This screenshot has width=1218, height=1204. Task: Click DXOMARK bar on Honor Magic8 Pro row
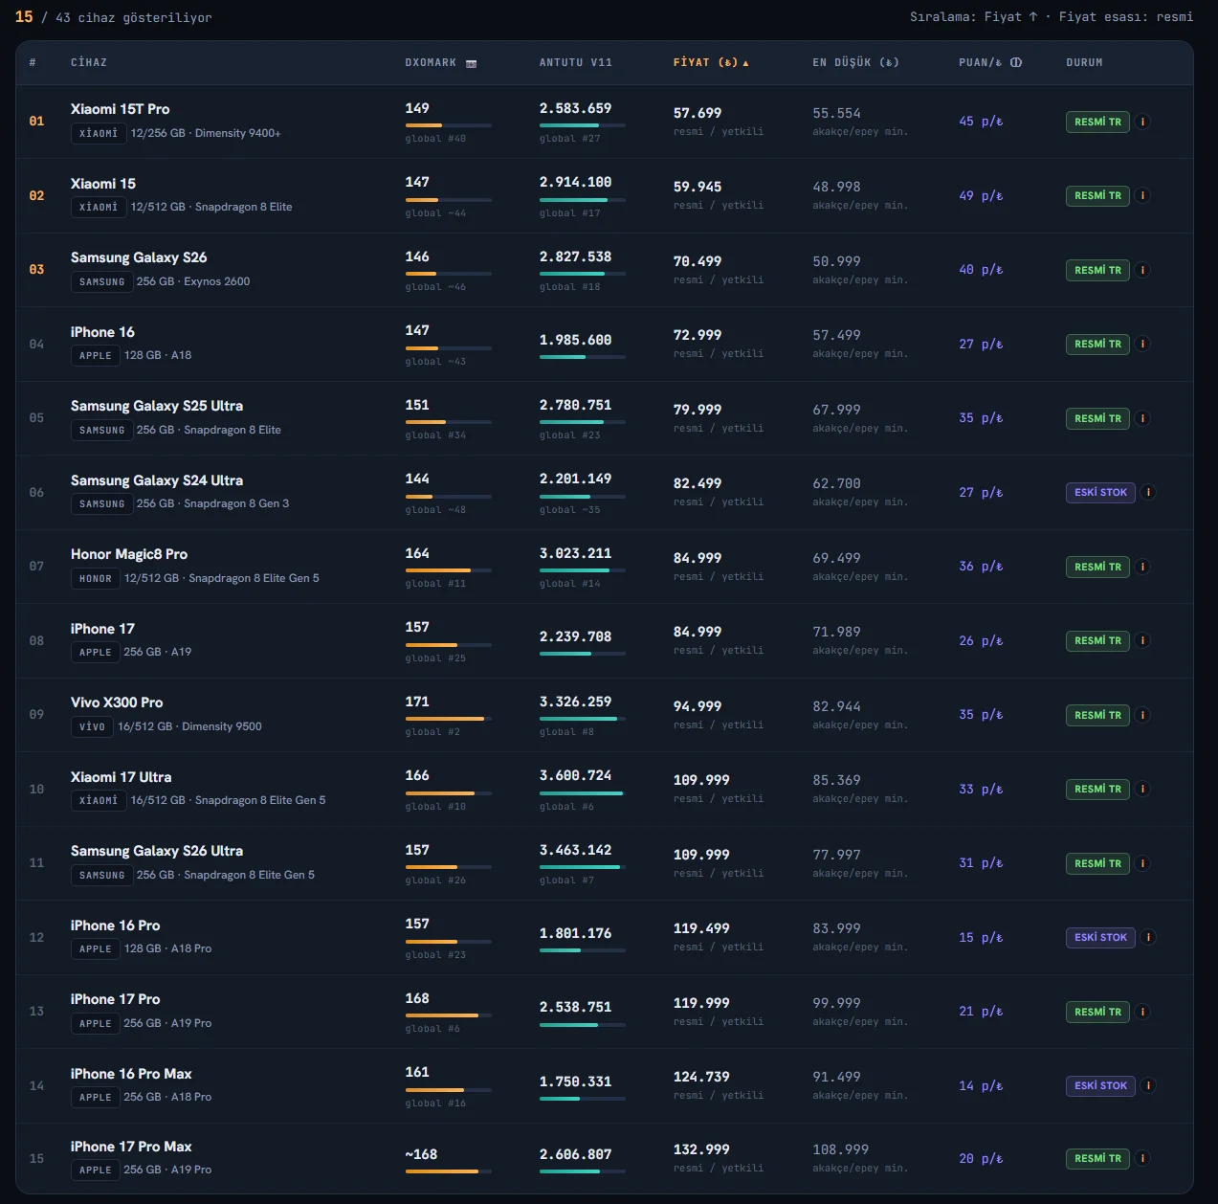[448, 570]
